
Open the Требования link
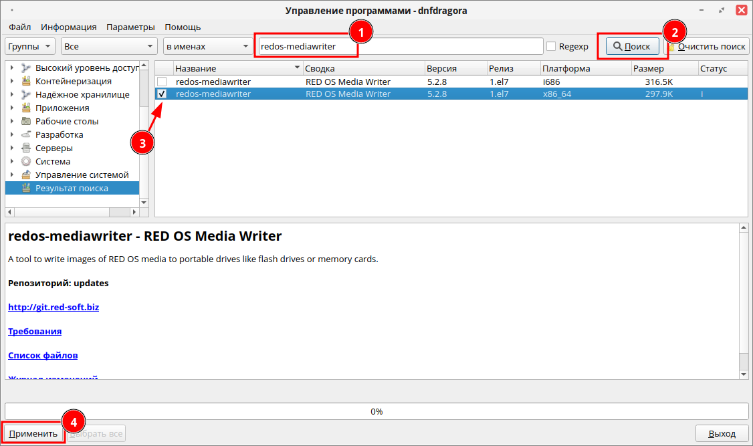tap(35, 331)
